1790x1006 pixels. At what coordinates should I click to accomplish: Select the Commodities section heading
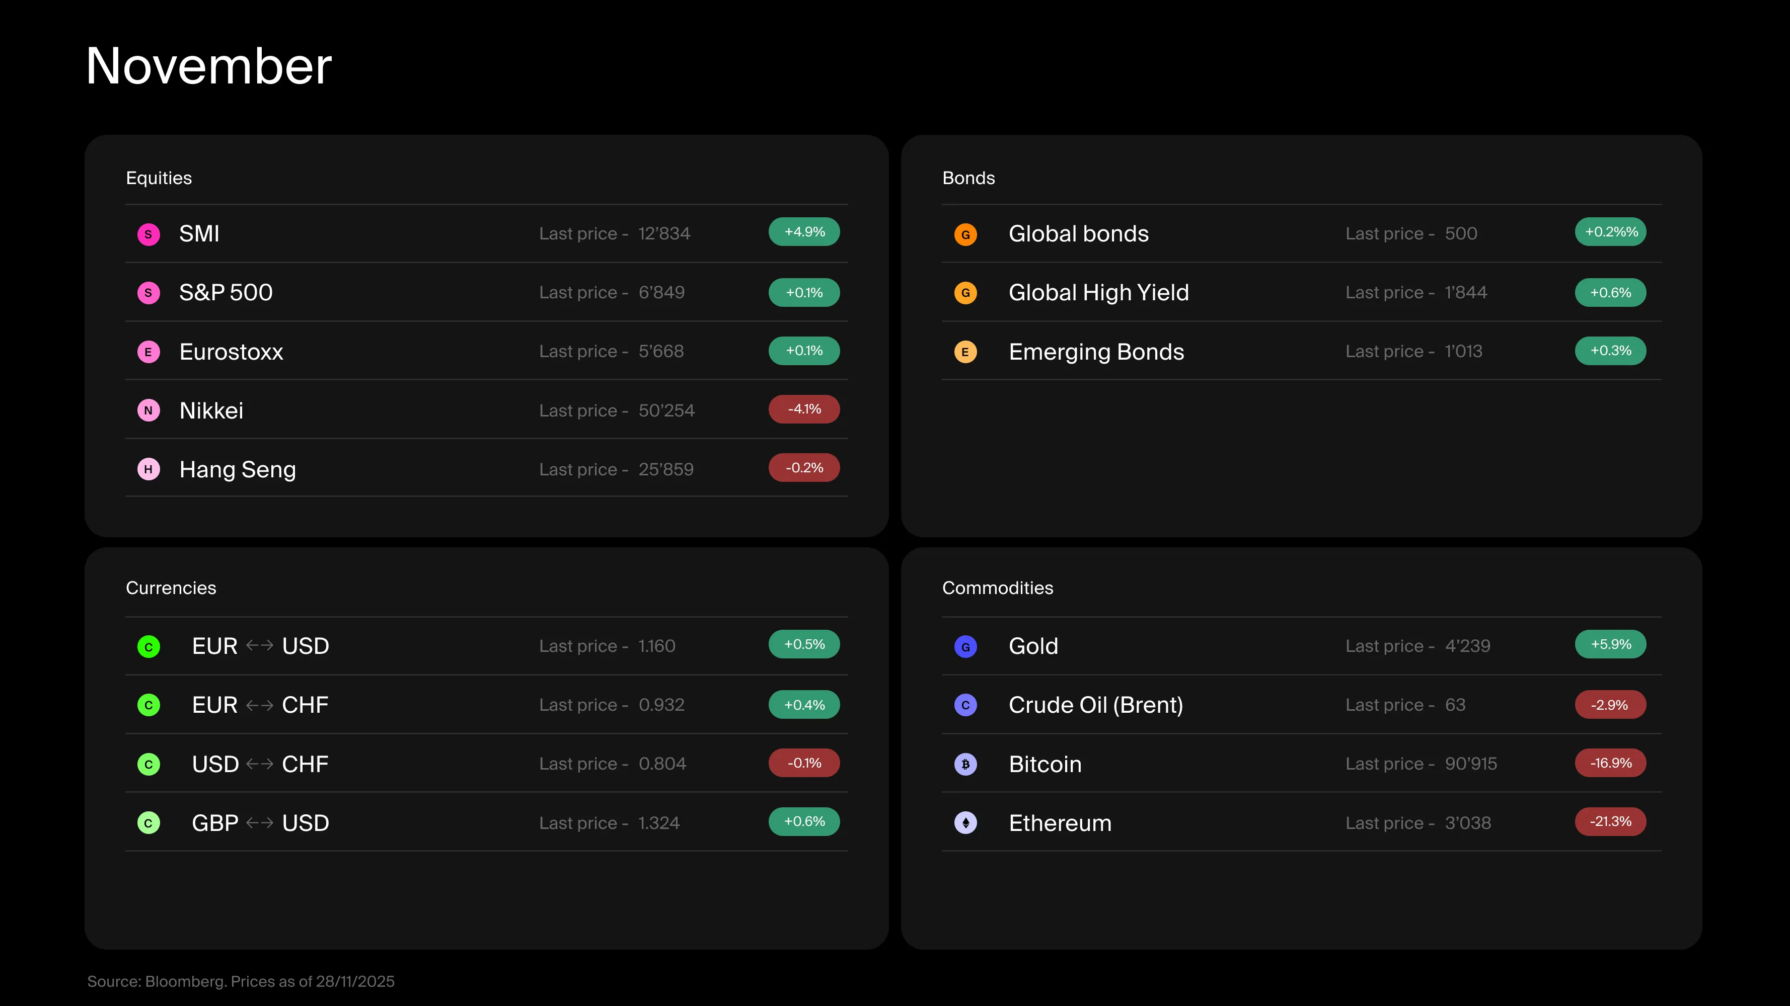click(997, 588)
